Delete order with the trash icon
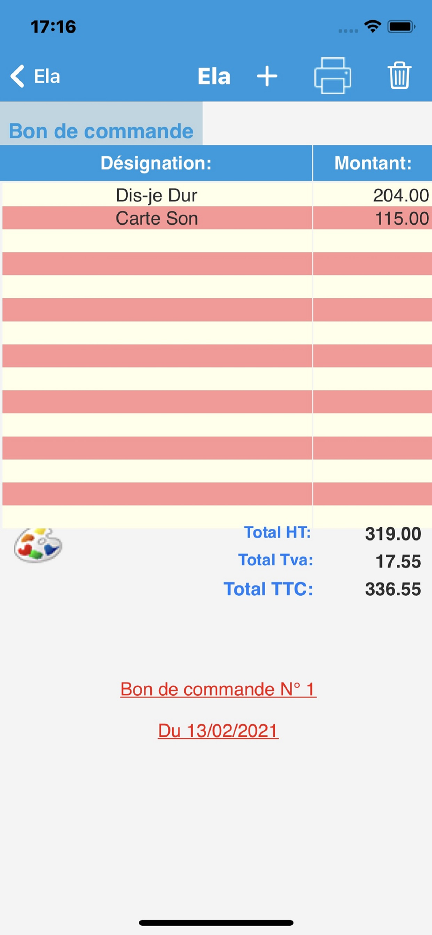 [x=399, y=75]
